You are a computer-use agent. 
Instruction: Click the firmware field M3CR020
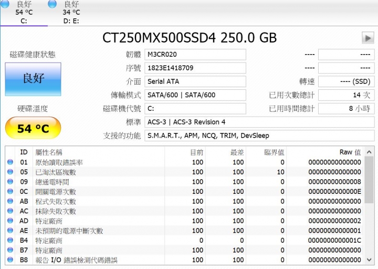click(195, 55)
